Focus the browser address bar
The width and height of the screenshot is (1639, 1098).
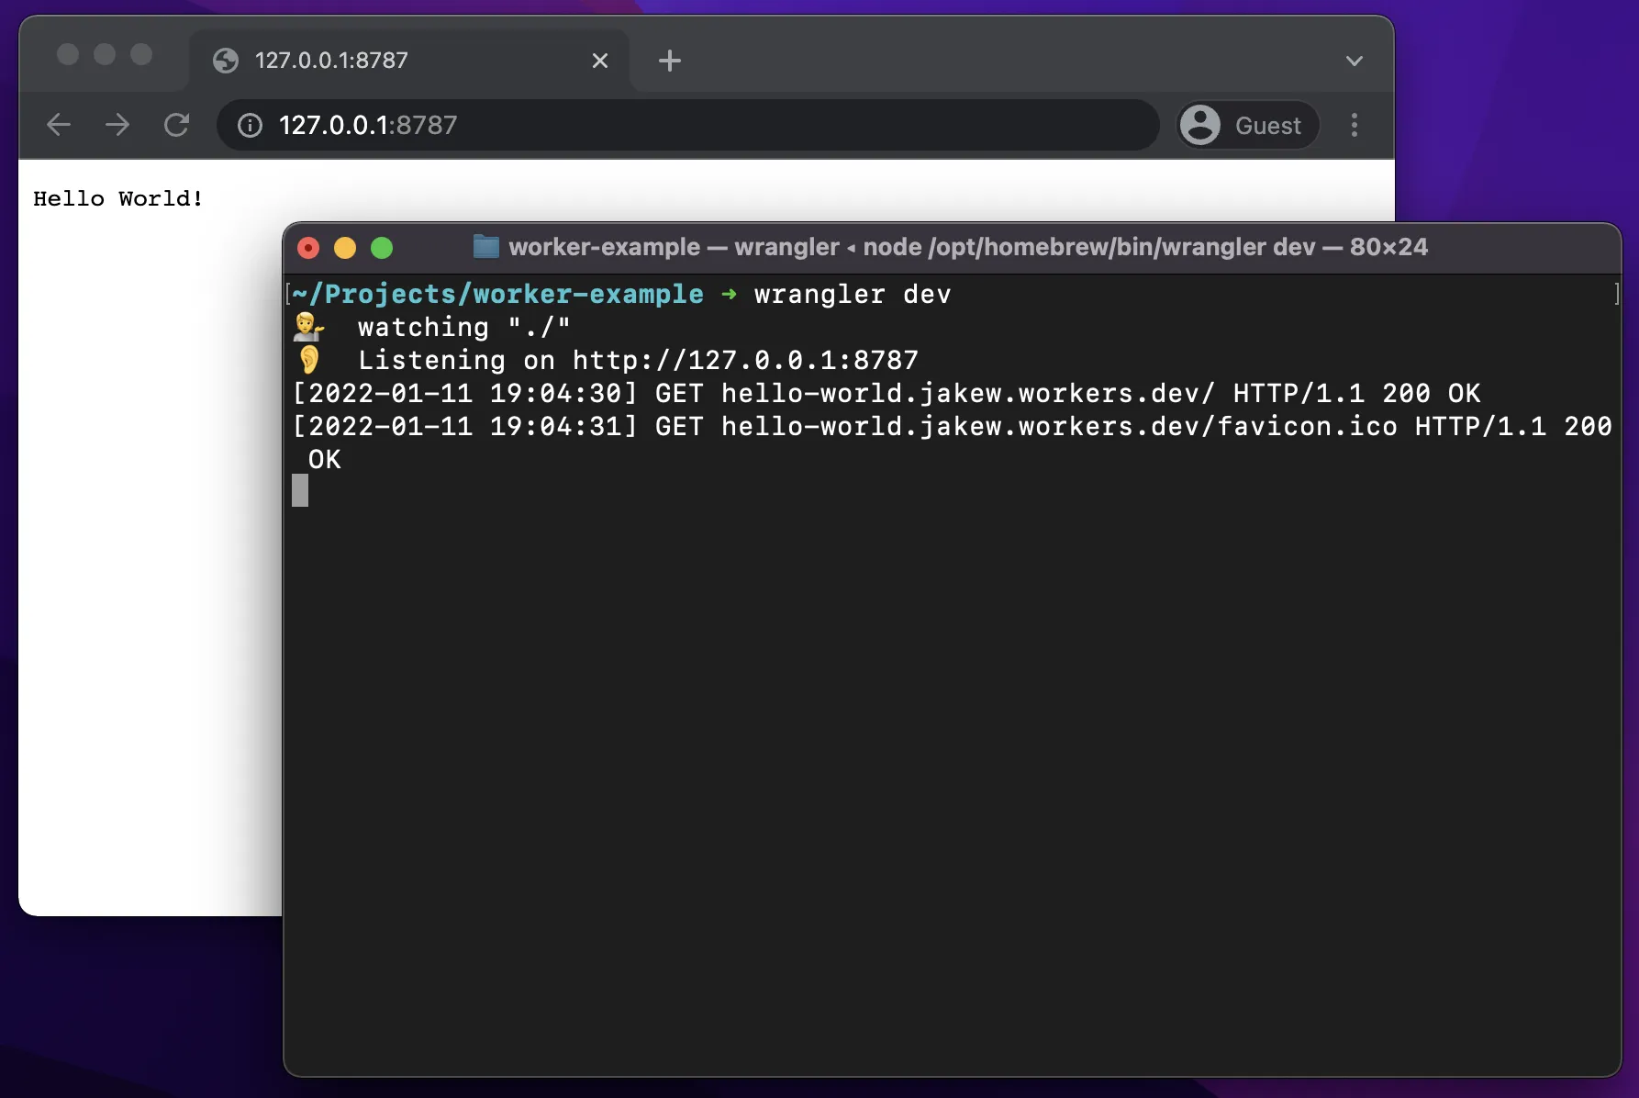(688, 125)
